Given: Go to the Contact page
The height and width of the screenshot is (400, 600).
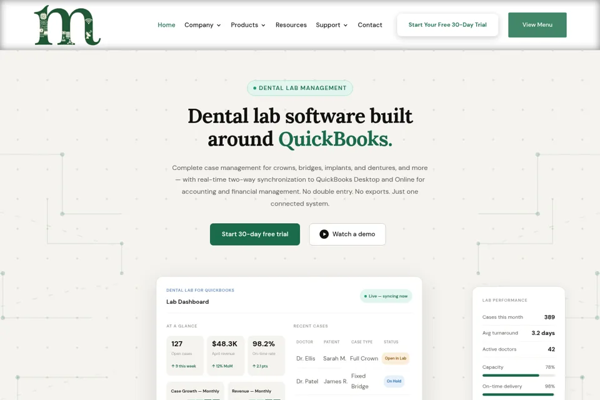Looking at the screenshot, I should [370, 25].
